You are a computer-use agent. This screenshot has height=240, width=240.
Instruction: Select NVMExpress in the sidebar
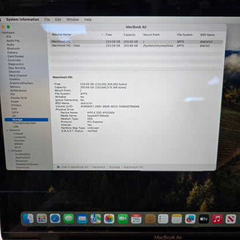(x=18, y=91)
